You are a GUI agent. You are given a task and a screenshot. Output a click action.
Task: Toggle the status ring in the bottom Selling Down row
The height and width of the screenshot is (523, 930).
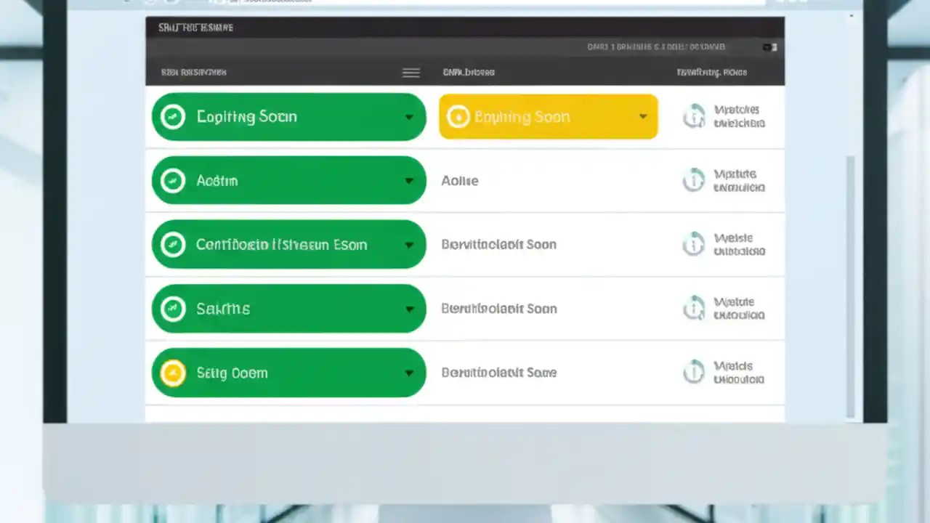pyautogui.click(x=694, y=372)
